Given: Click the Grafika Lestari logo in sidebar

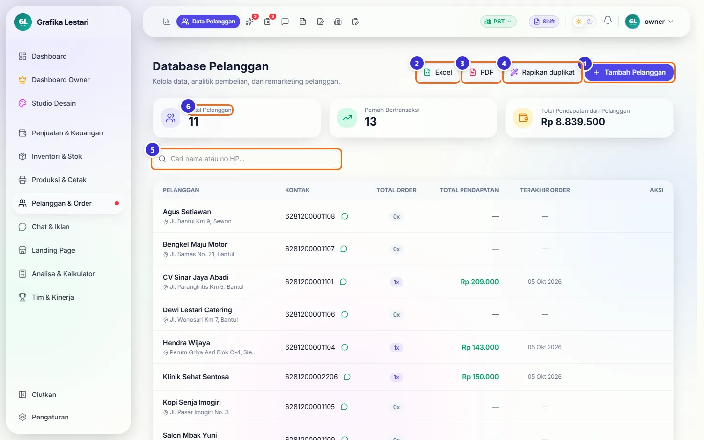Looking at the screenshot, I should click(x=23, y=22).
